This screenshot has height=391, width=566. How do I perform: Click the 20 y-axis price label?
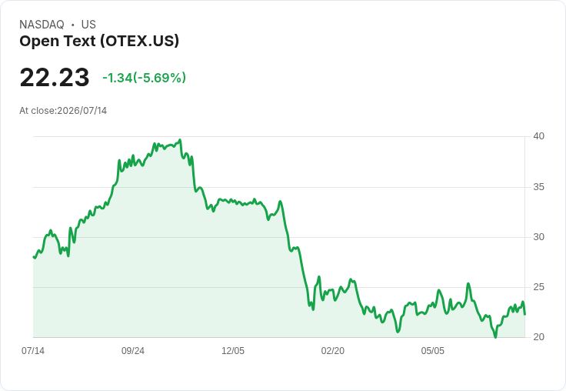[538, 337]
